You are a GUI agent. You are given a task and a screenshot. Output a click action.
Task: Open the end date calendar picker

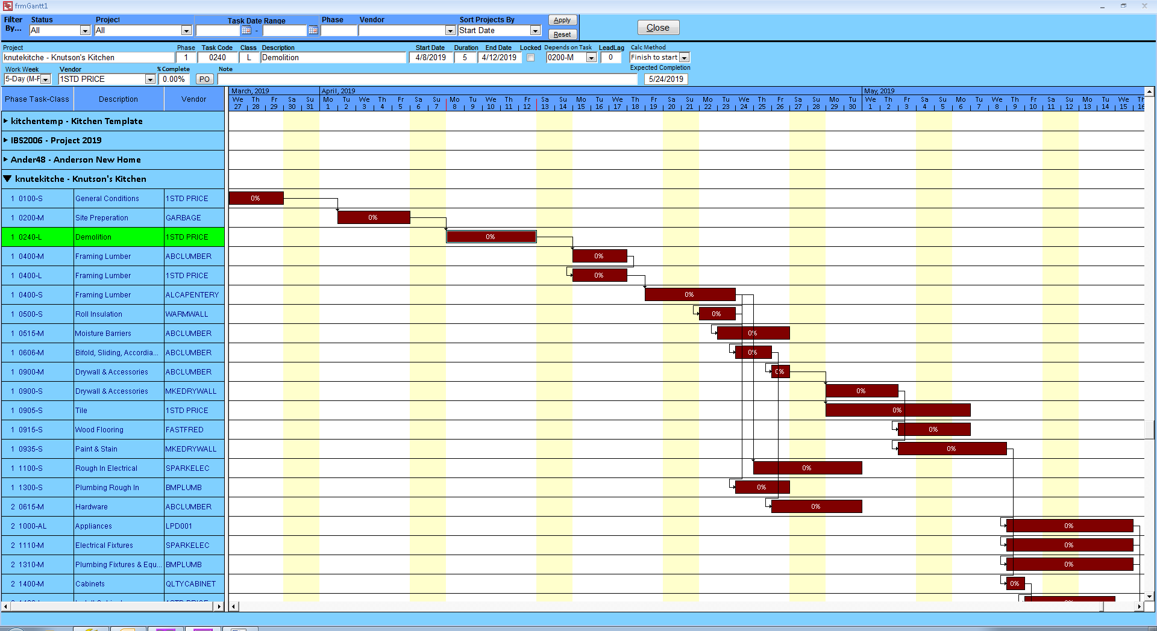click(x=313, y=30)
